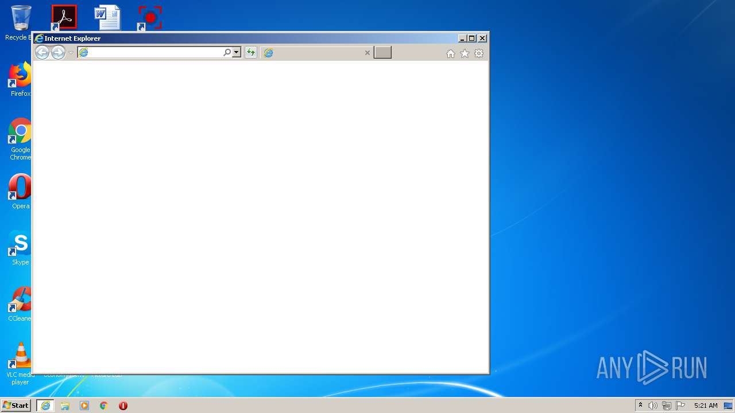Image resolution: width=735 pixels, height=413 pixels.
Task: Launch Opera from the taskbar
Action: [123, 406]
